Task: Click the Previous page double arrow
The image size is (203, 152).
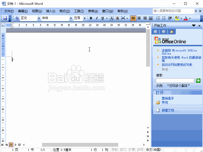Action: pos(148,132)
